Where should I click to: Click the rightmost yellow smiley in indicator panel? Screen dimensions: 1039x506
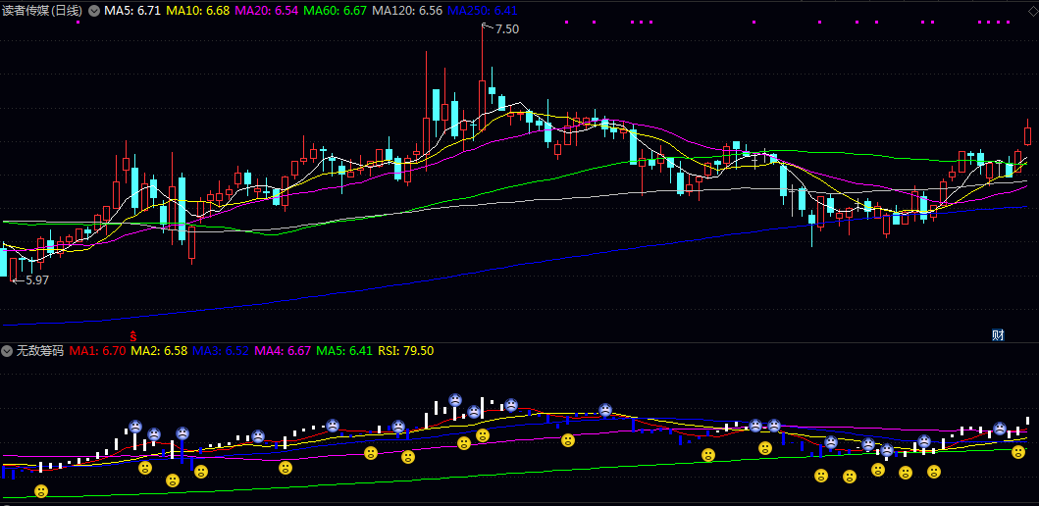tap(1018, 452)
